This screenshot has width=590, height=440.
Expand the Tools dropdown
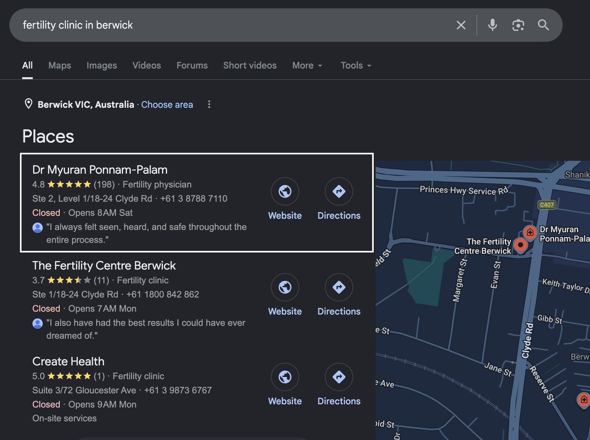coord(356,65)
